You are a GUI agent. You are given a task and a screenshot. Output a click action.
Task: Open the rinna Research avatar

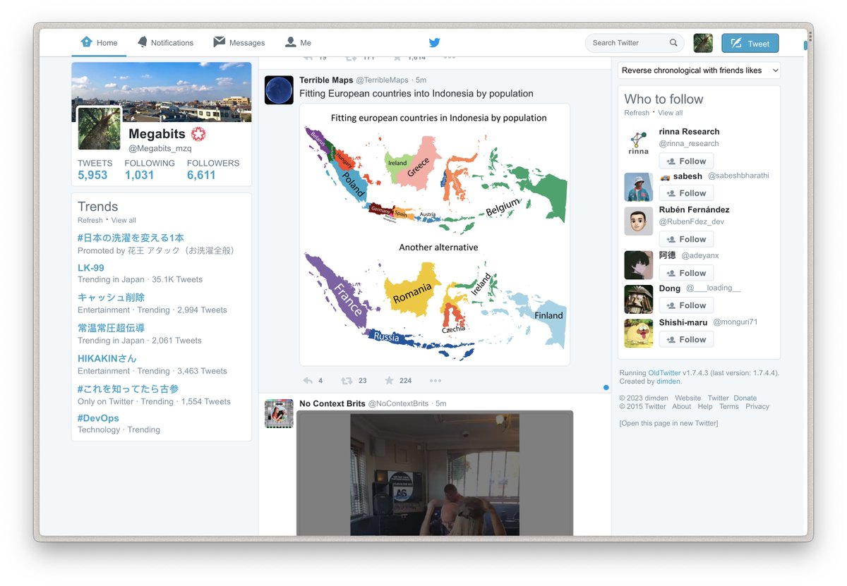[639, 142]
